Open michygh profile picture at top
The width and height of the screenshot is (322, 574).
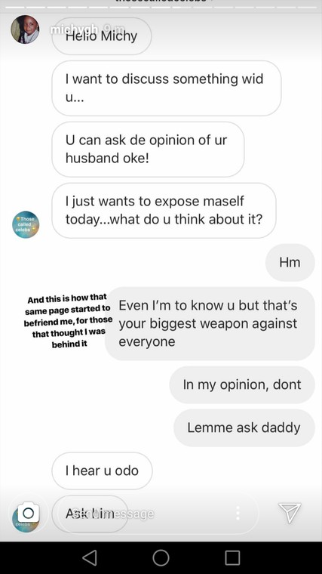(x=25, y=29)
